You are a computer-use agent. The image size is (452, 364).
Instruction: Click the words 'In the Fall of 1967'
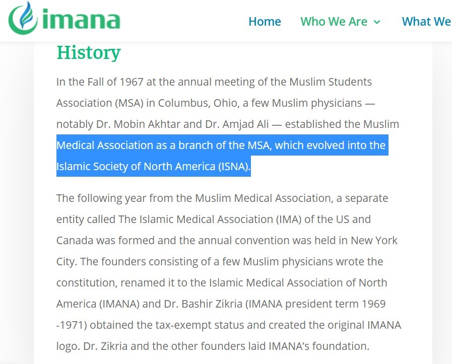tap(100, 82)
